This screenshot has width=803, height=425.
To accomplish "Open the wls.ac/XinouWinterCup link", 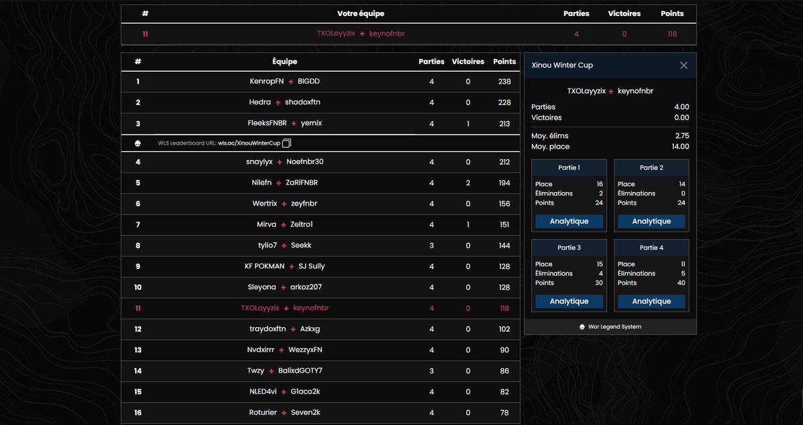I will click(249, 143).
